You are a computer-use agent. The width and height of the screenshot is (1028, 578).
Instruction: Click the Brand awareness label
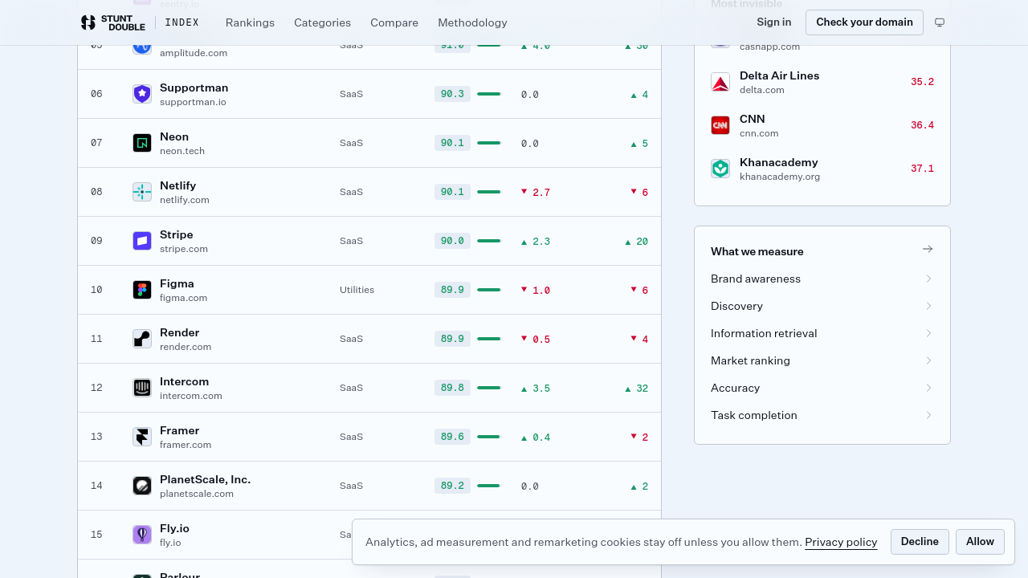coord(756,279)
